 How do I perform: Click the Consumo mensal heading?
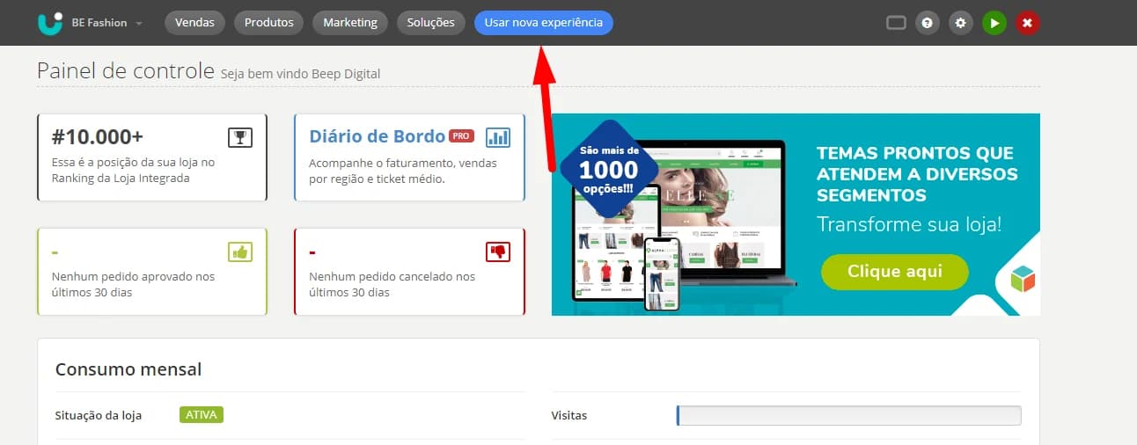128,369
